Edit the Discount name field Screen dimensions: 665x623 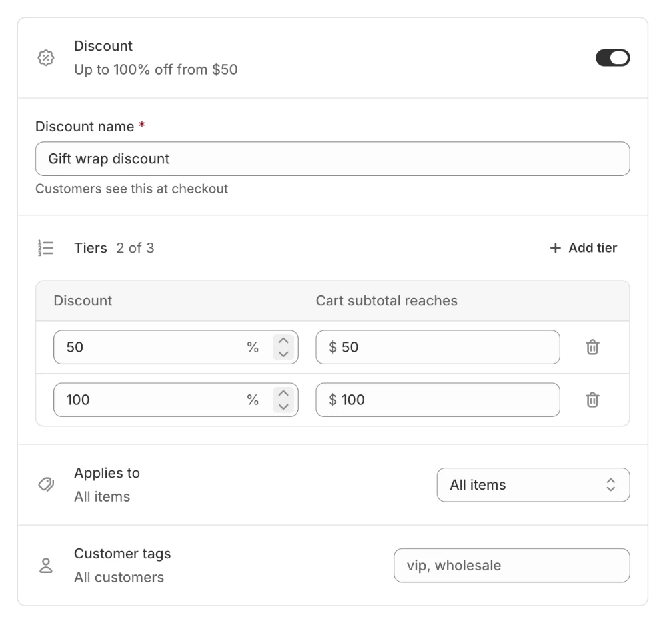pos(332,159)
